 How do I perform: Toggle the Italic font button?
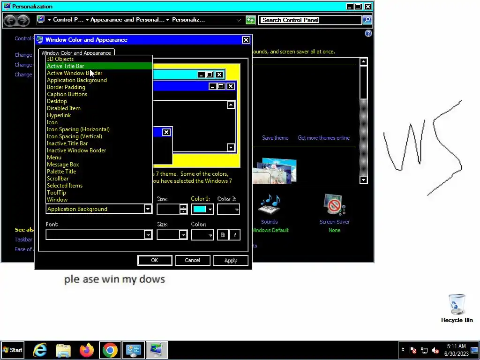coord(235,235)
